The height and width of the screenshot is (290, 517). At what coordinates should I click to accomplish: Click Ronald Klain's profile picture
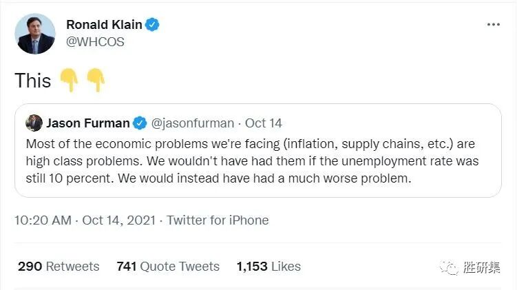(x=36, y=34)
